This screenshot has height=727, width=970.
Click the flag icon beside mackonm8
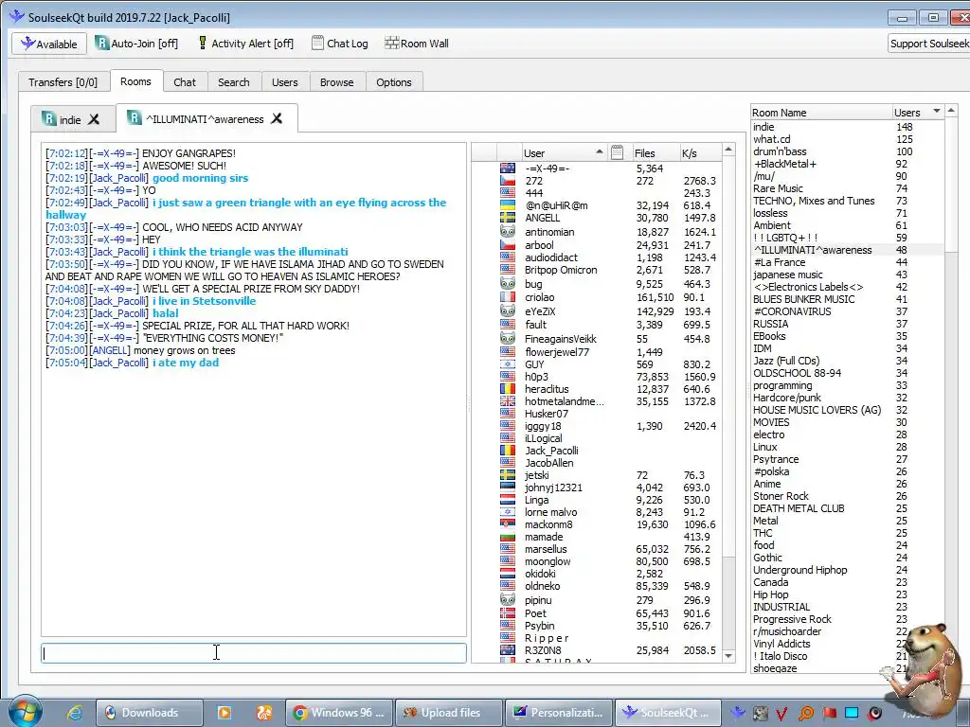click(508, 524)
